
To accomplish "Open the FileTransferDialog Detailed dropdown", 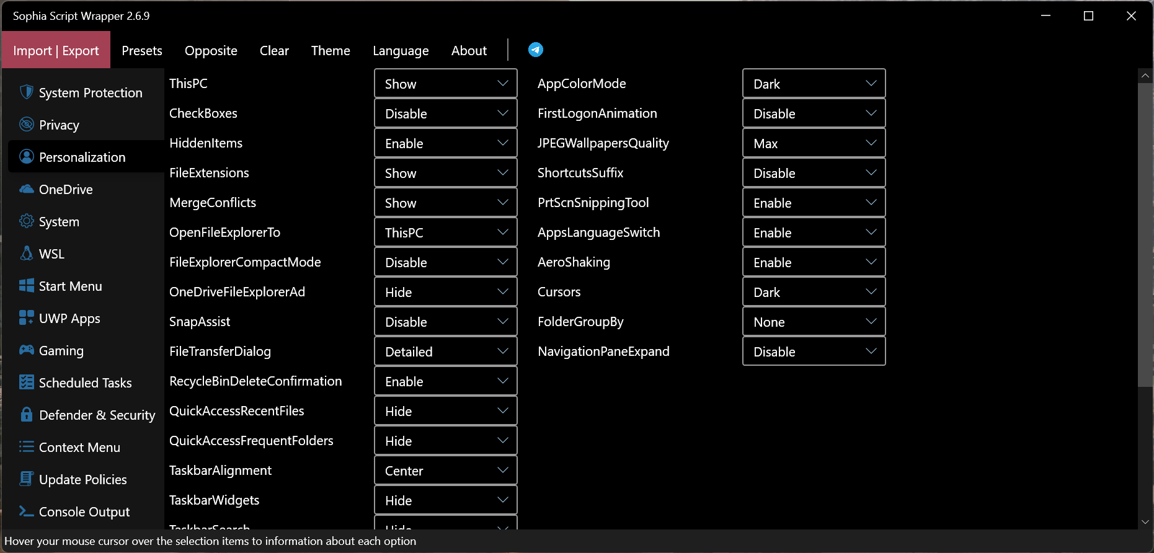I will (x=446, y=351).
